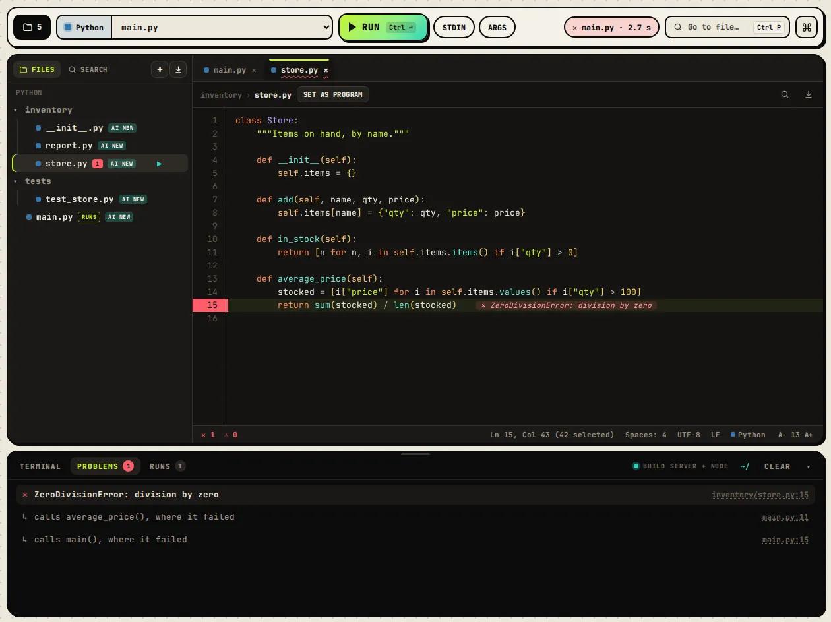Click the Spaces: 4 indentation setting

coord(646,435)
